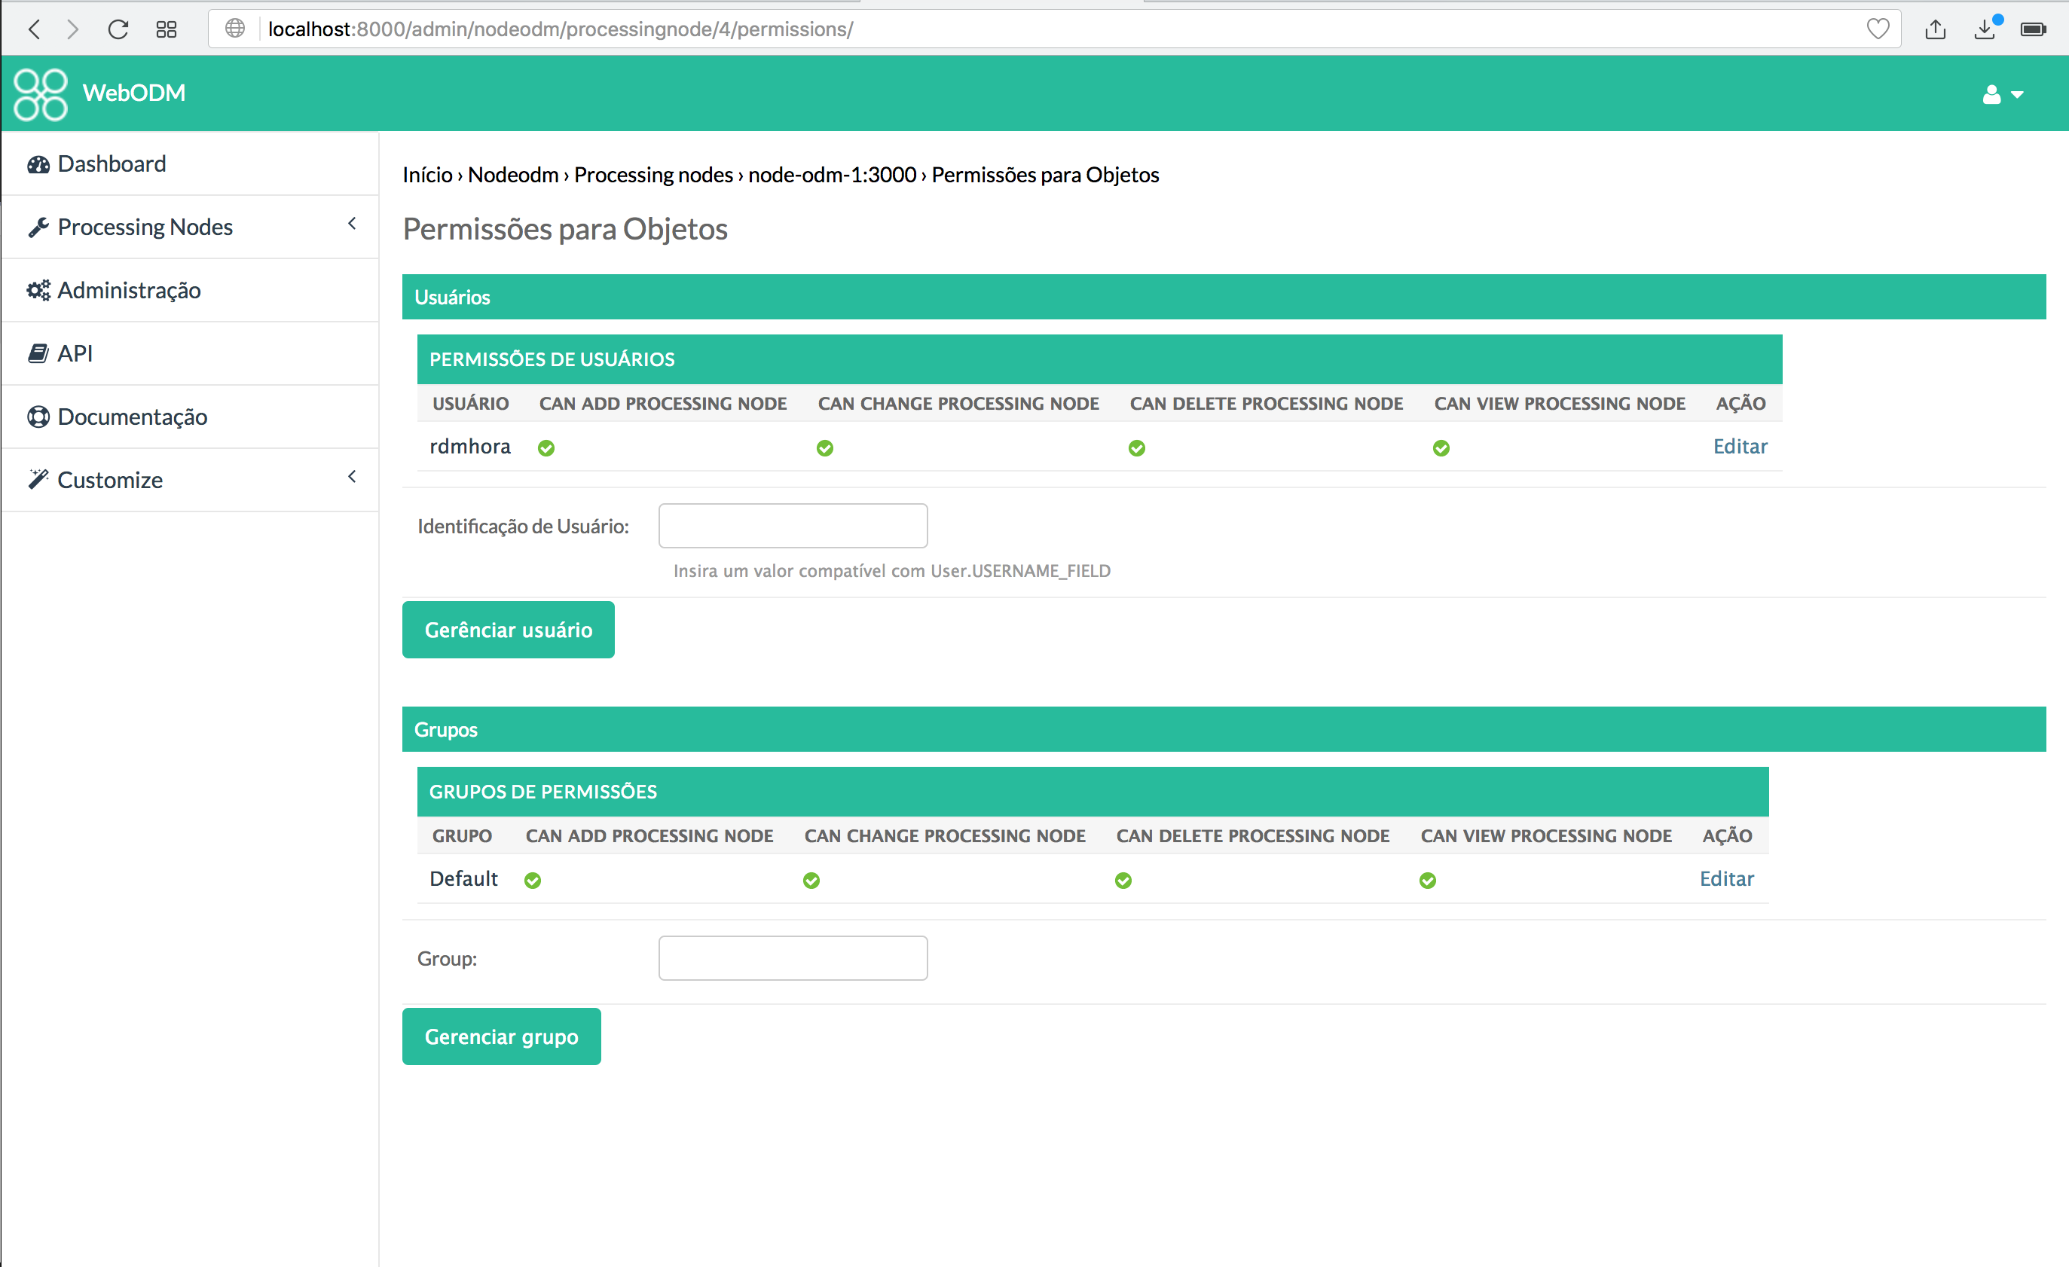Click rdmhora's check under CAN VIEW PROCESSING NODE
The height and width of the screenshot is (1267, 2069).
[1441, 447]
